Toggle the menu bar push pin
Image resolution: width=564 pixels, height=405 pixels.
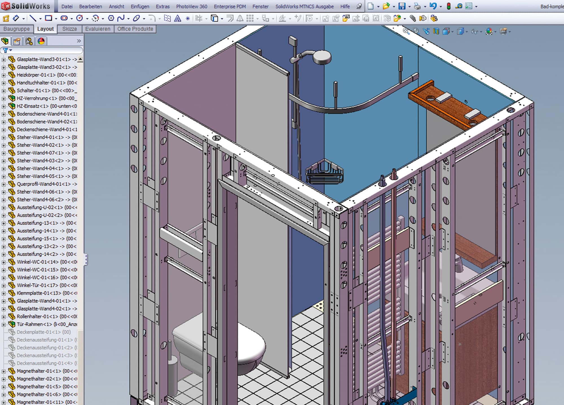tap(359, 6)
